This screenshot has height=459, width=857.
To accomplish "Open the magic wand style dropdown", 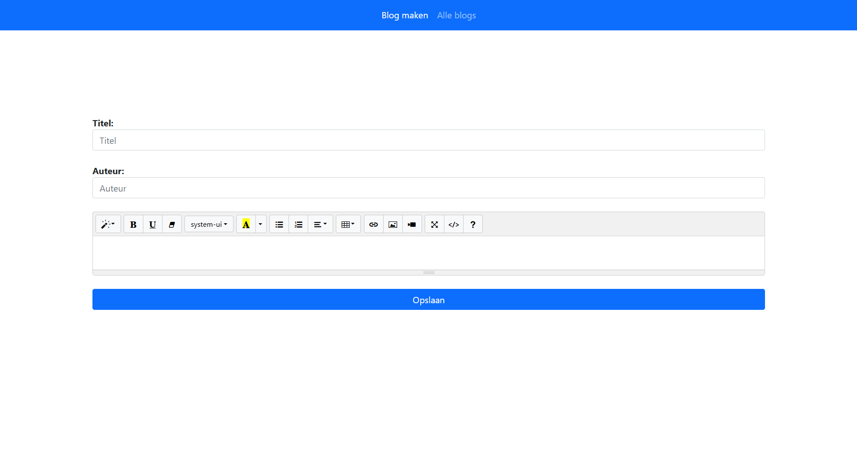I will coord(108,225).
